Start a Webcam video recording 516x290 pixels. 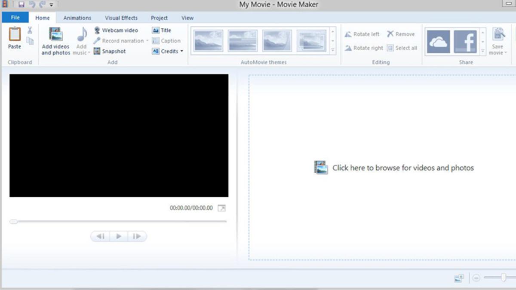point(120,30)
